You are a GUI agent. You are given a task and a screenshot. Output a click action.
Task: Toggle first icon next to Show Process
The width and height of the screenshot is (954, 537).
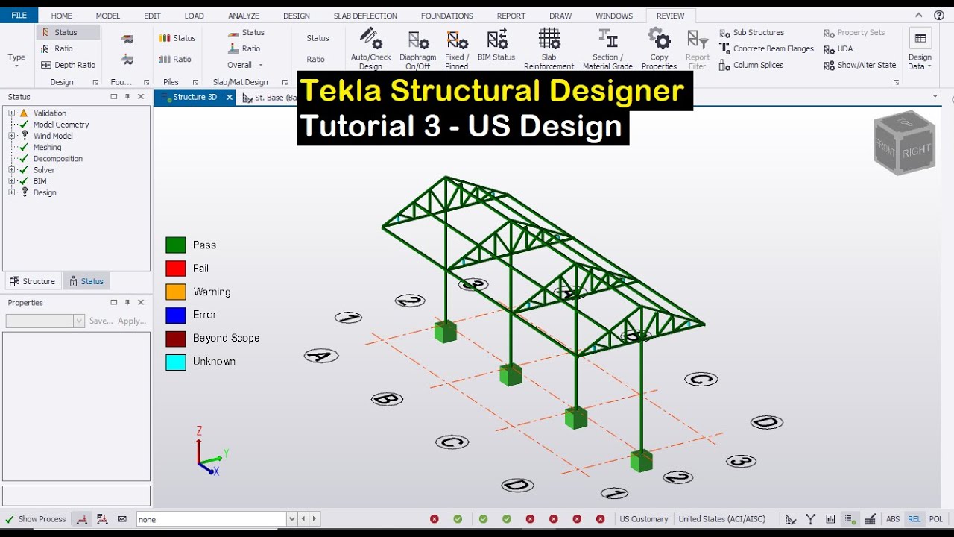click(83, 519)
